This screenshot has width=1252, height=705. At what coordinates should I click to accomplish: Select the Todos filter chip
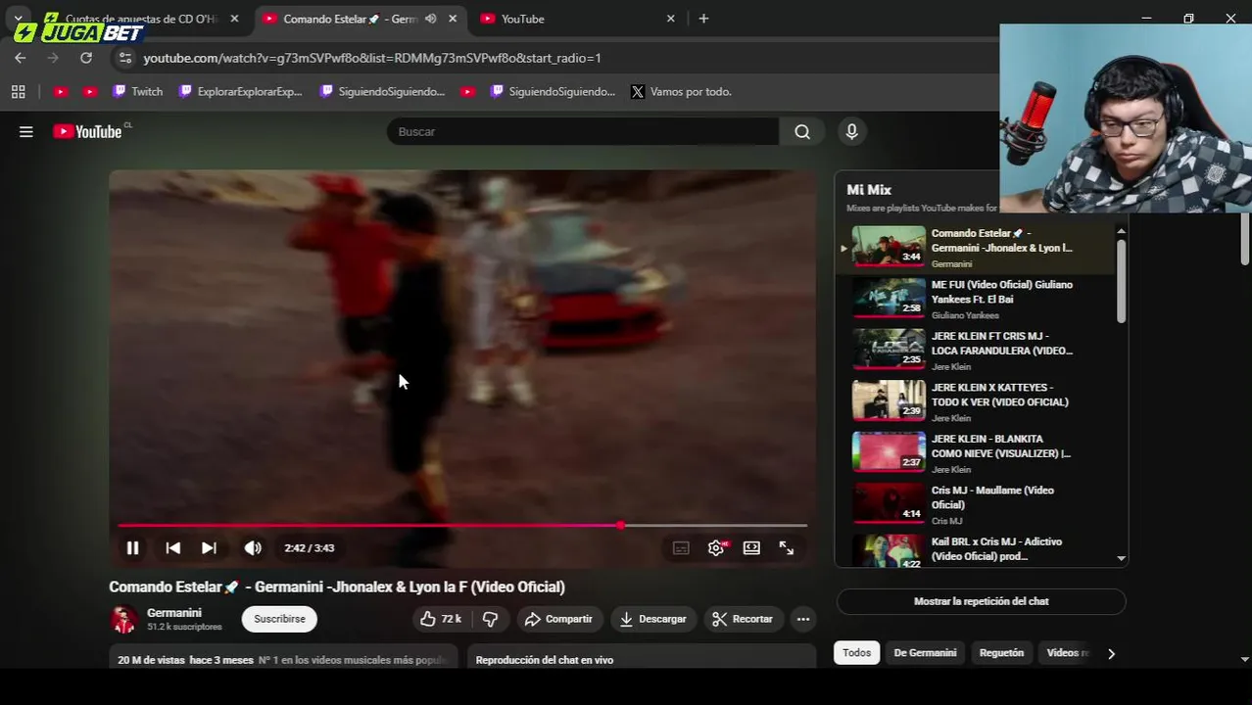pyautogui.click(x=856, y=653)
